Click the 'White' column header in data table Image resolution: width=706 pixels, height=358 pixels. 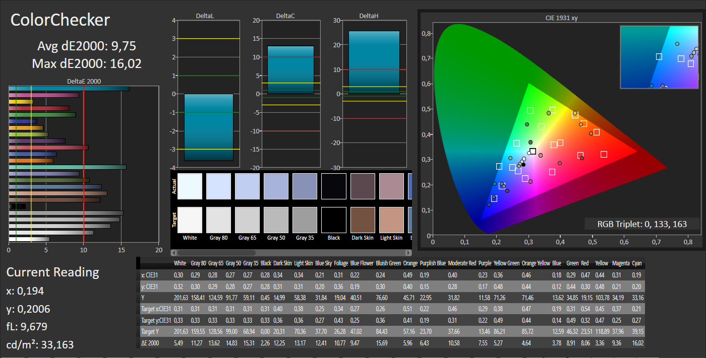tap(180, 263)
